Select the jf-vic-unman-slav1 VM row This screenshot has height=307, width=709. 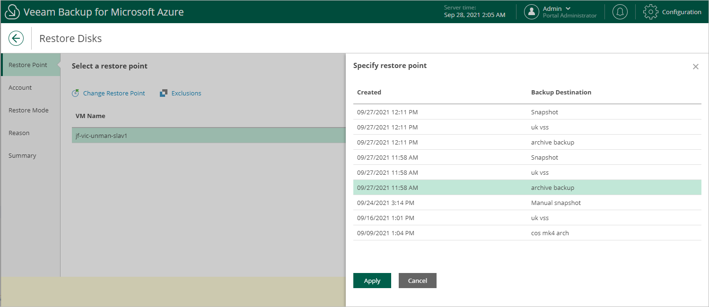pos(209,136)
